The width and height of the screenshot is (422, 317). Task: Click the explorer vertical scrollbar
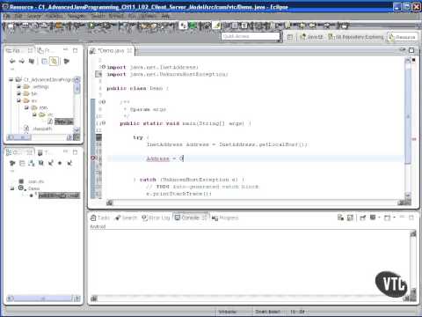tap(77, 104)
